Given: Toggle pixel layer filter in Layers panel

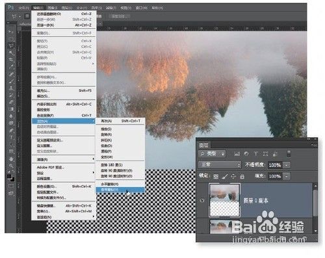Looking at the screenshot, I should click(237, 154).
